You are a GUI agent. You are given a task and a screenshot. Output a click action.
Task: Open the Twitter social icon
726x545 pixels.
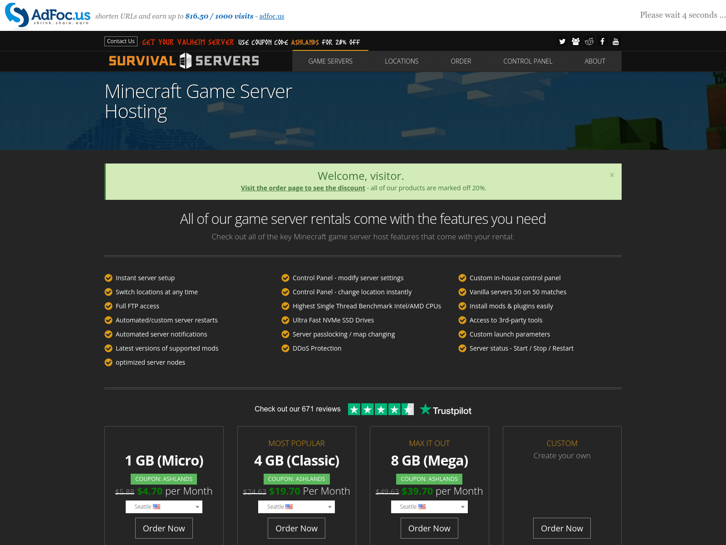point(562,41)
